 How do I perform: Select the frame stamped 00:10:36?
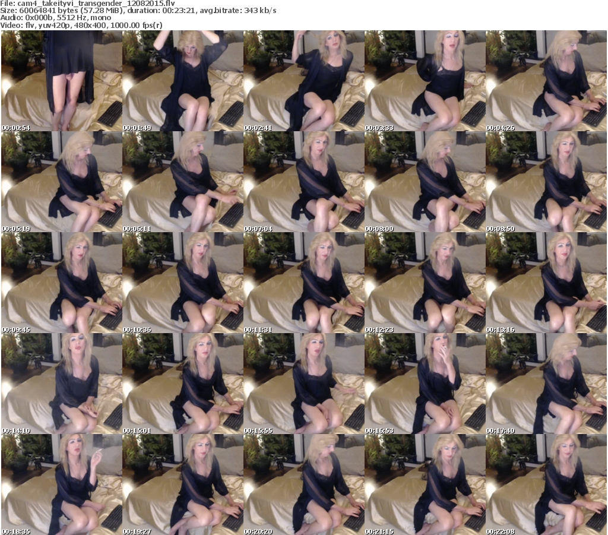183,283
